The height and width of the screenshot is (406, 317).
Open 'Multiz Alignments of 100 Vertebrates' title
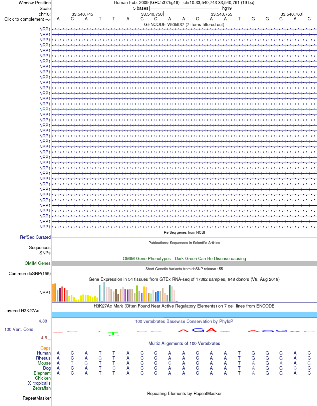(x=184, y=343)
